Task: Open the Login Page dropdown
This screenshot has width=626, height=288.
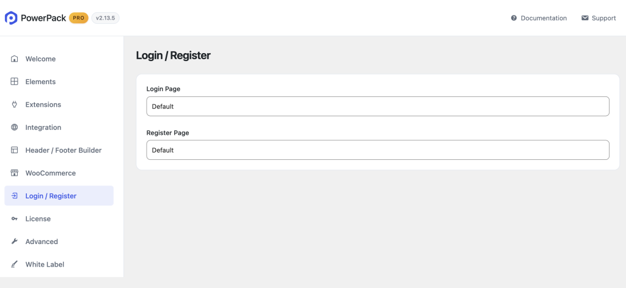Action: tap(378, 106)
